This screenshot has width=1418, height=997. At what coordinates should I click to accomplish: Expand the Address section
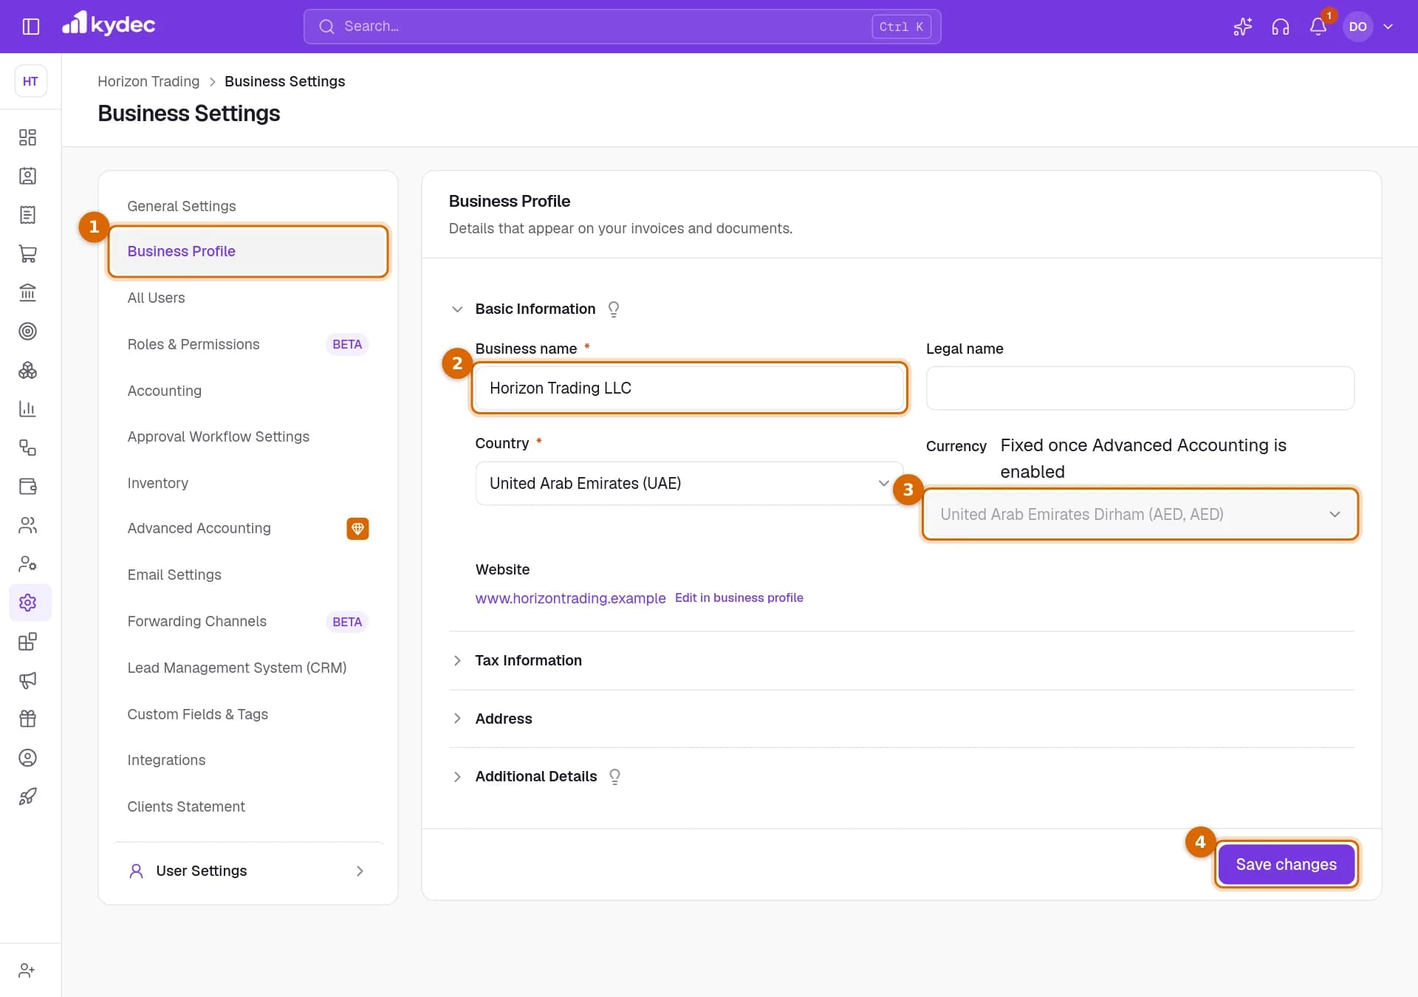point(457,719)
